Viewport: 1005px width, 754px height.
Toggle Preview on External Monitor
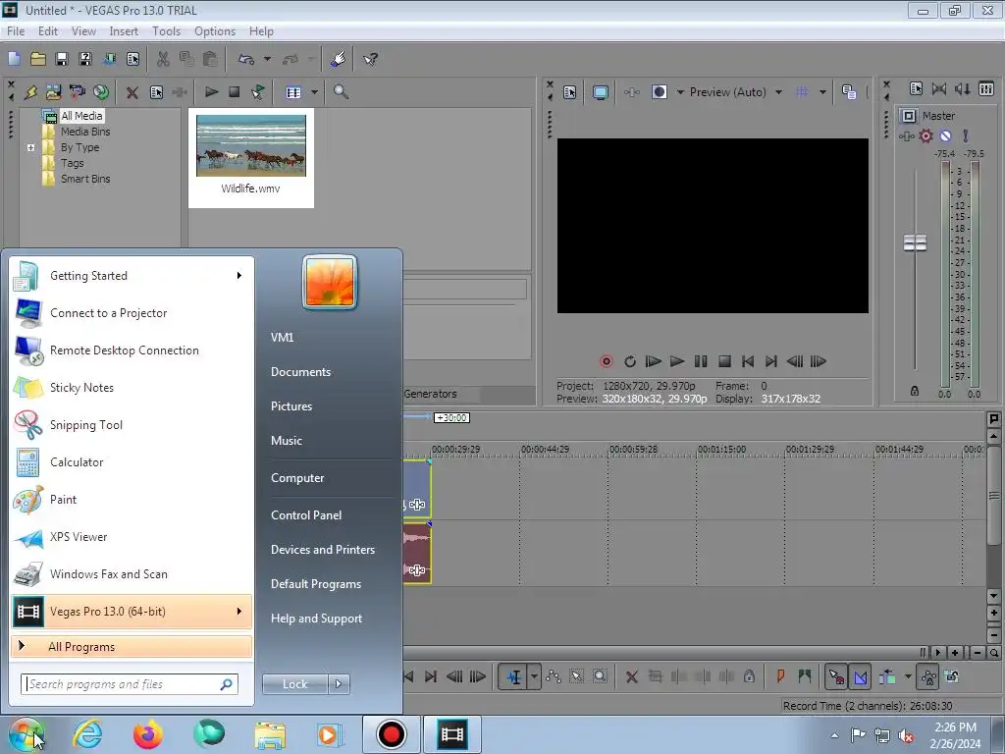601,92
